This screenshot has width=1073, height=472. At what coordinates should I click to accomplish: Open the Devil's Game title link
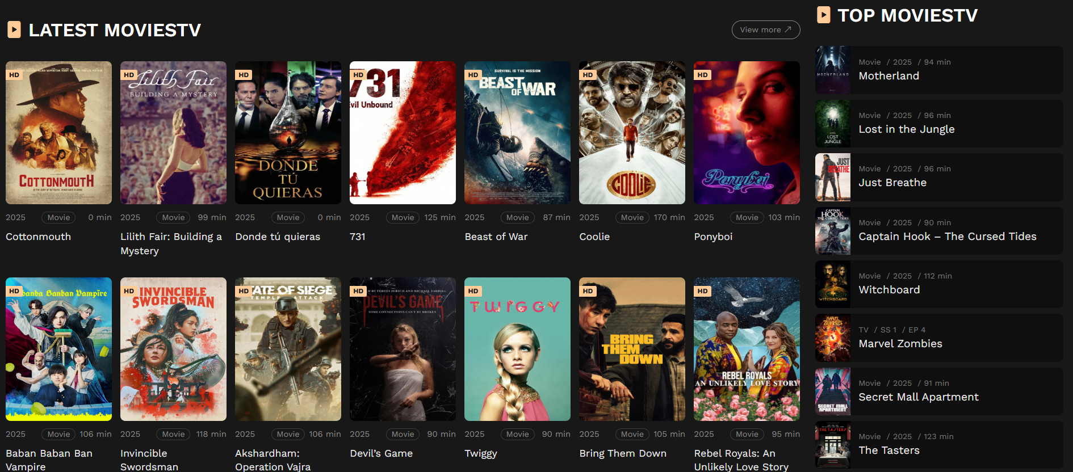click(381, 453)
